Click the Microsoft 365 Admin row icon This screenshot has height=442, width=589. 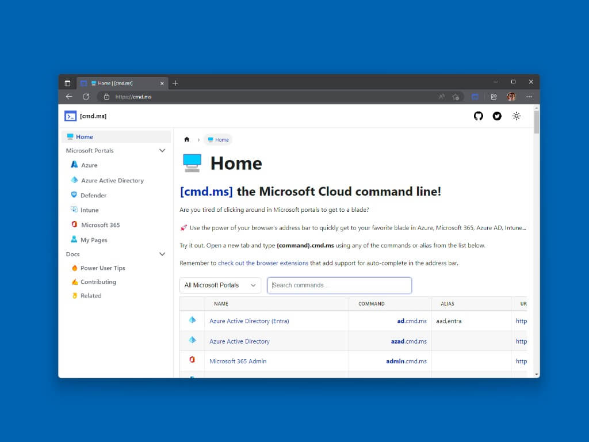click(192, 360)
